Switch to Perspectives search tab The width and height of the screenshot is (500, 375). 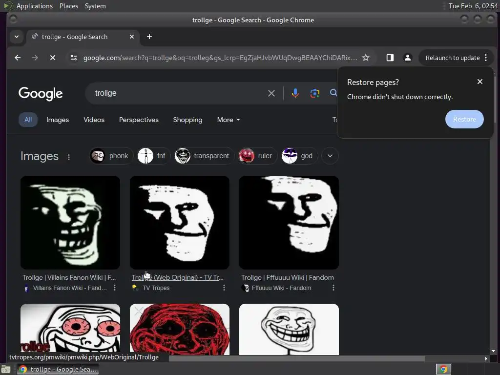pyautogui.click(x=139, y=120)
